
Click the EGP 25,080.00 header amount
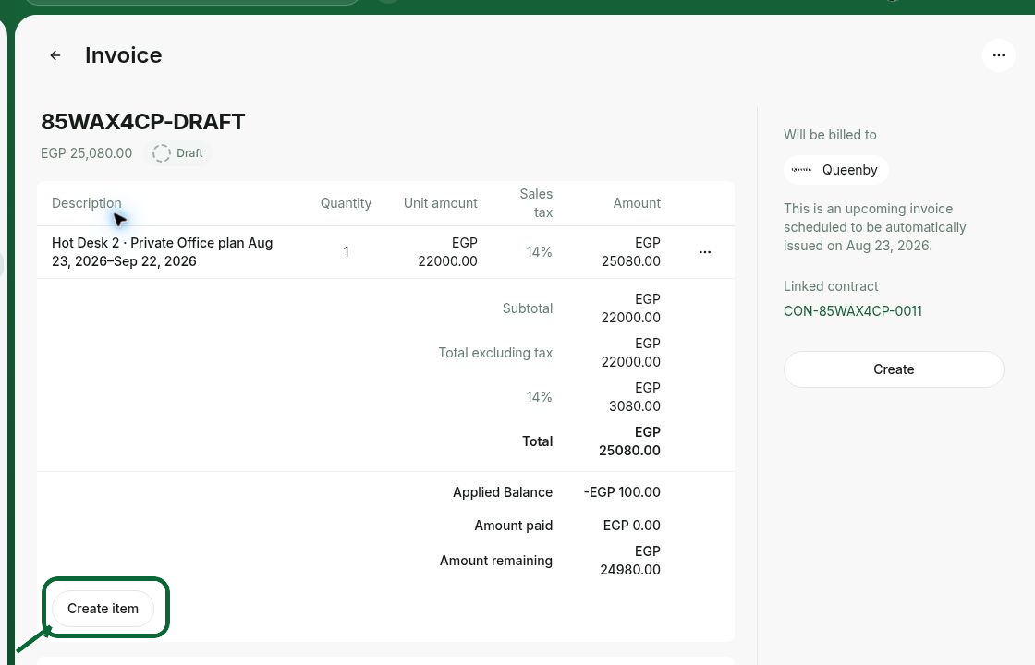[x=87, y=153]
